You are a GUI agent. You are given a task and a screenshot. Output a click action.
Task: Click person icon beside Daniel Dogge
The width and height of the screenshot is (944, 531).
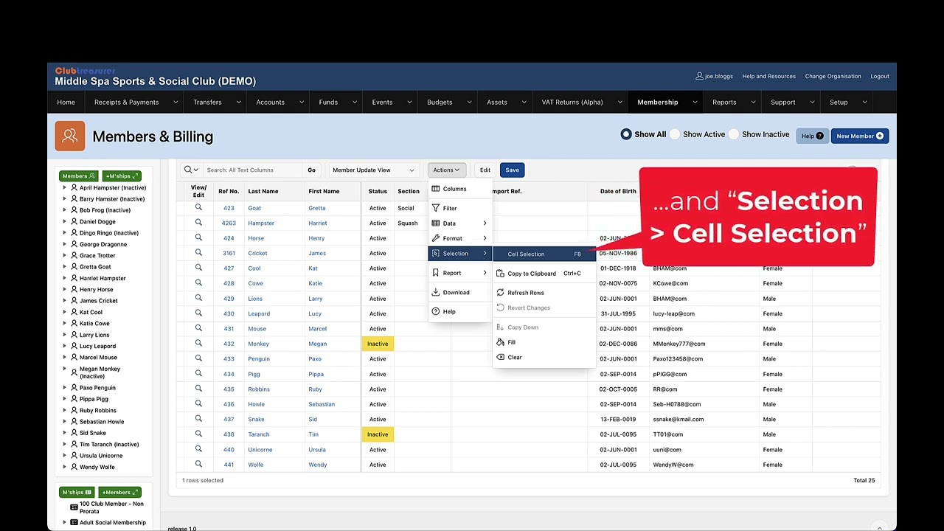[74, 221]
